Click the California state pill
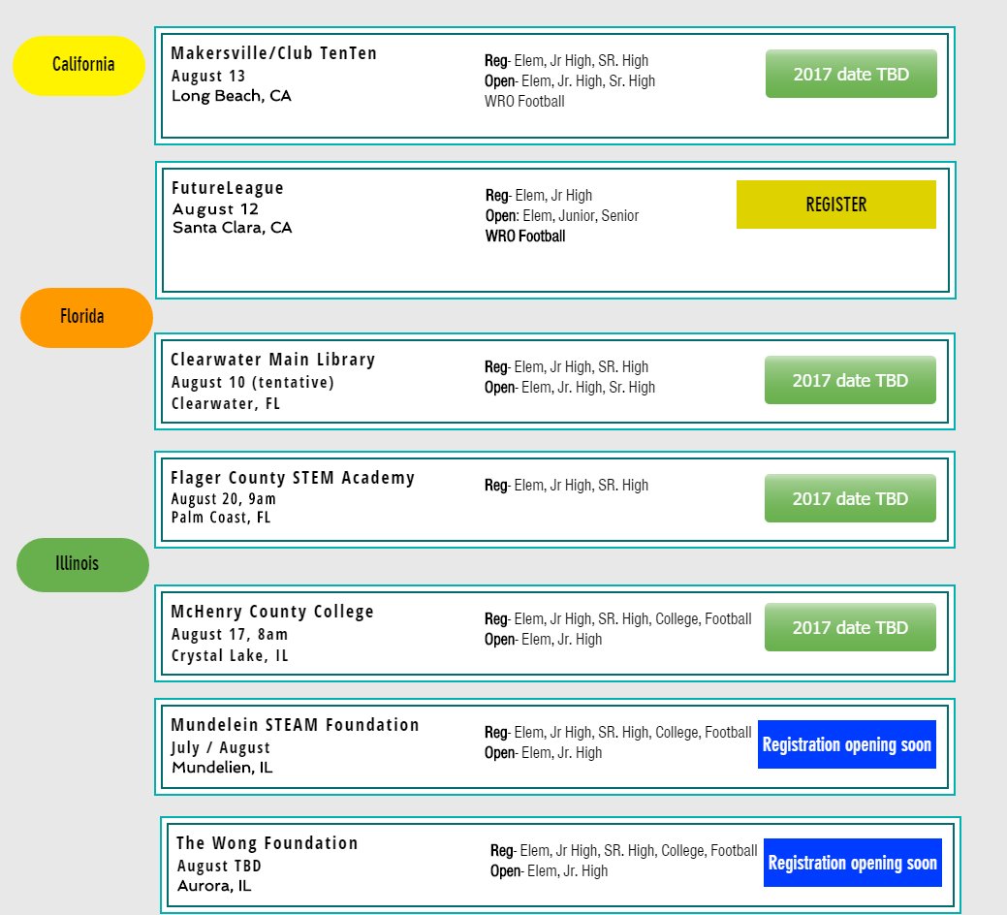Viewport: 1007px width, 915px height. coord(79,66)
